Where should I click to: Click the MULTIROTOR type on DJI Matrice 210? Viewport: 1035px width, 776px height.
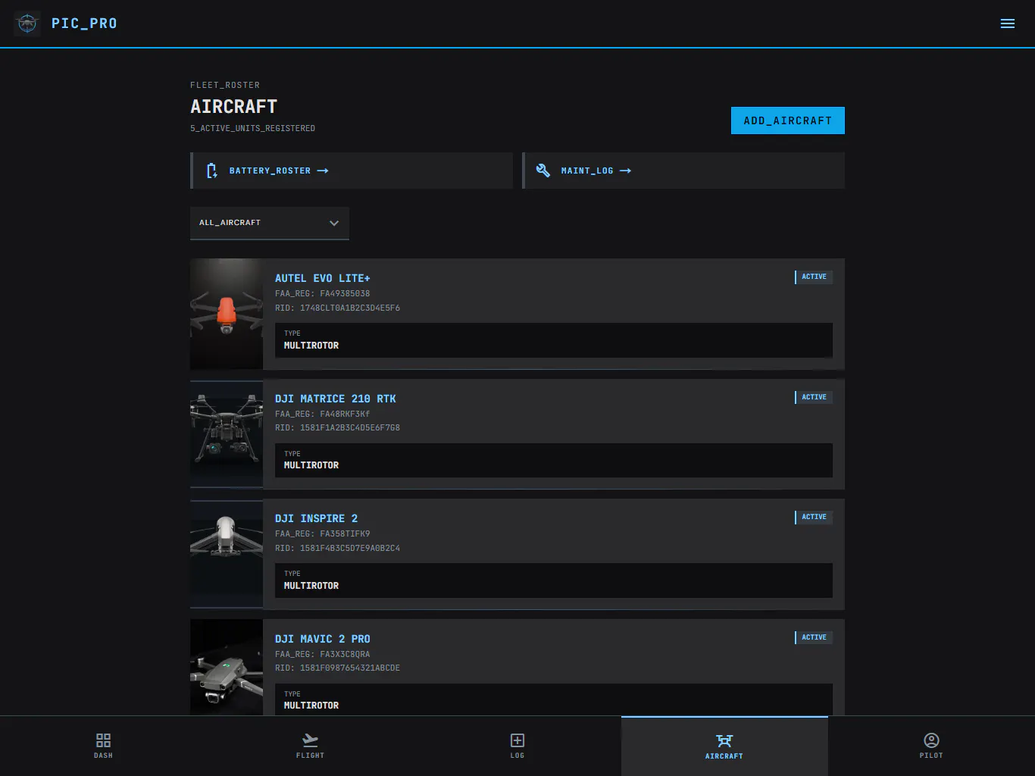pos(311,465)
